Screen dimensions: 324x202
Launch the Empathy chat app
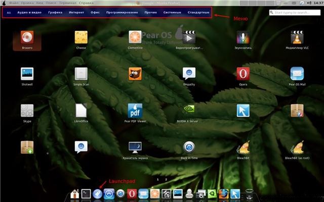(x=189, y=74)
